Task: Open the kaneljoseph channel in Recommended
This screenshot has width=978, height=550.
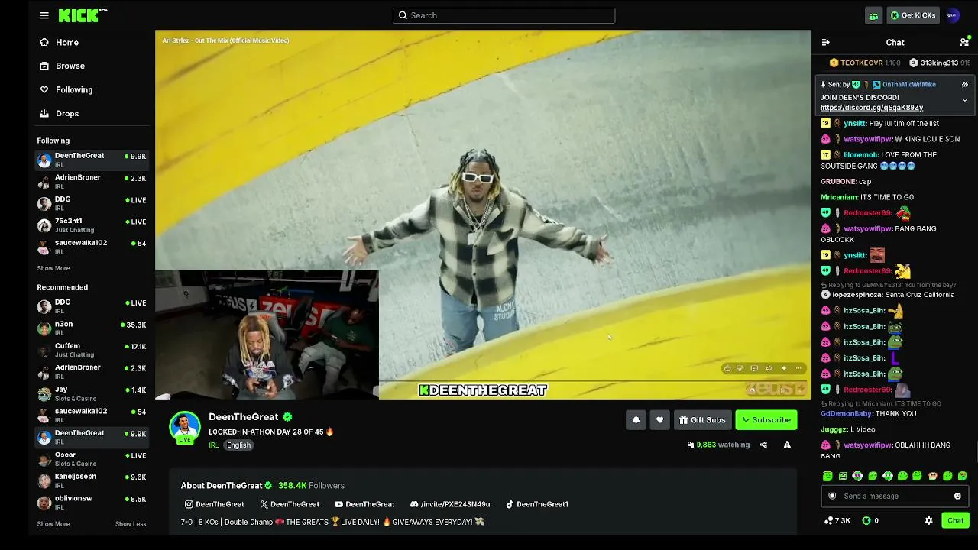Action: [x=92, y=480]
